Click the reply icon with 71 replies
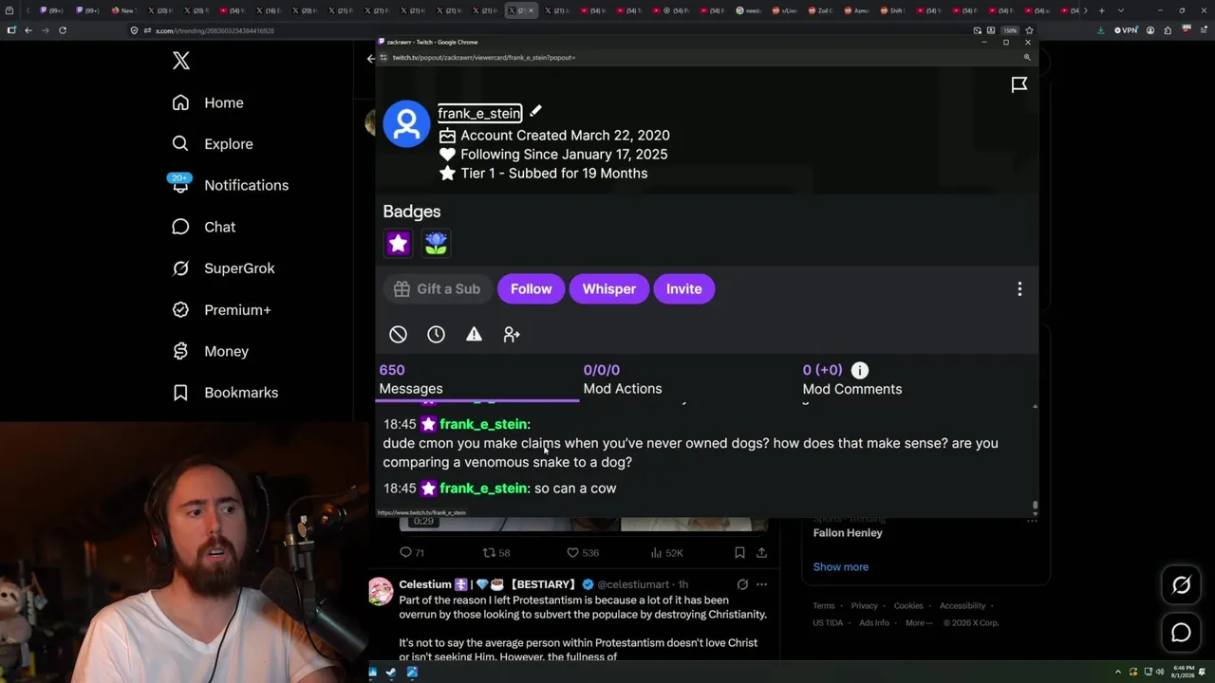This screenshot has height=683, width=1215. click(x=412, y=552)
